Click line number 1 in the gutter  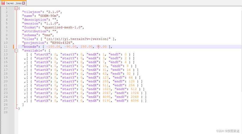(x=7, y=8)
